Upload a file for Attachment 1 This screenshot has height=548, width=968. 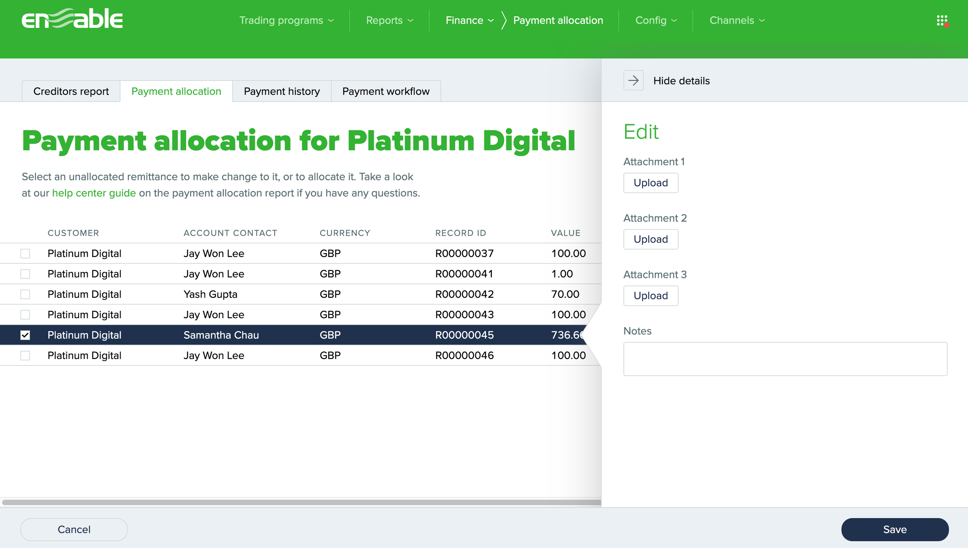point(651,183)
